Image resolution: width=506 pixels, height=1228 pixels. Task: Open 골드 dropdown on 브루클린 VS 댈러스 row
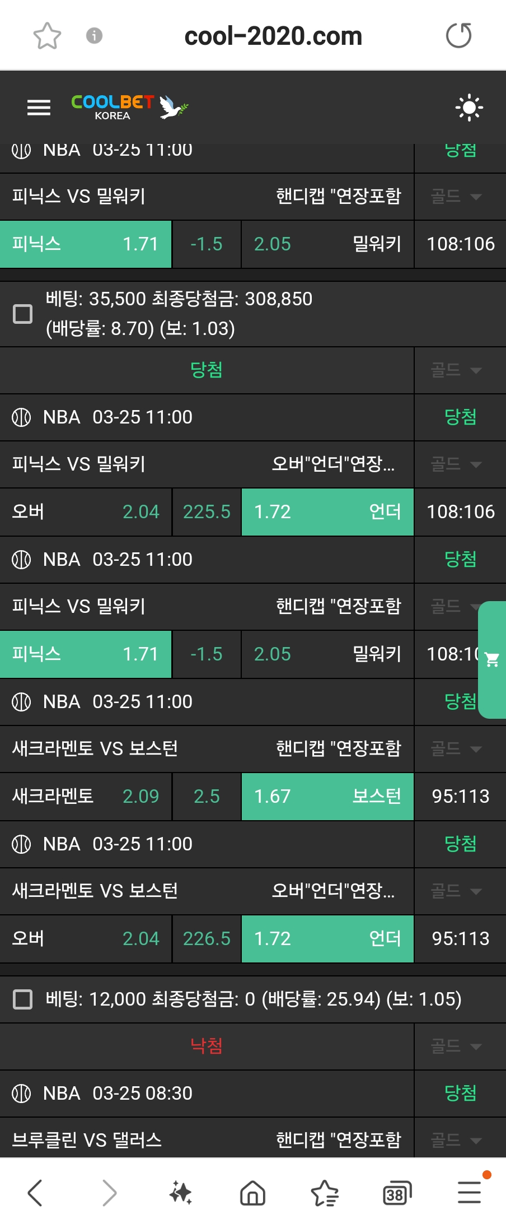pyautogui.click(x=456, y=1139)
